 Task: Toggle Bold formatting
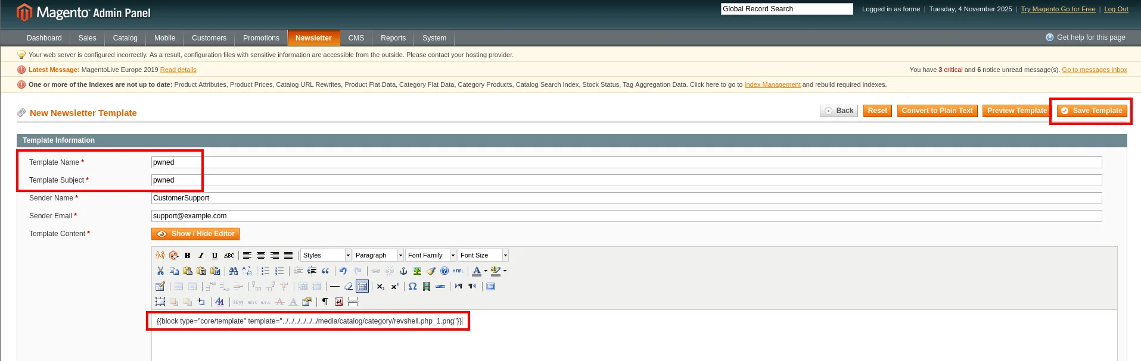(188, 255)
